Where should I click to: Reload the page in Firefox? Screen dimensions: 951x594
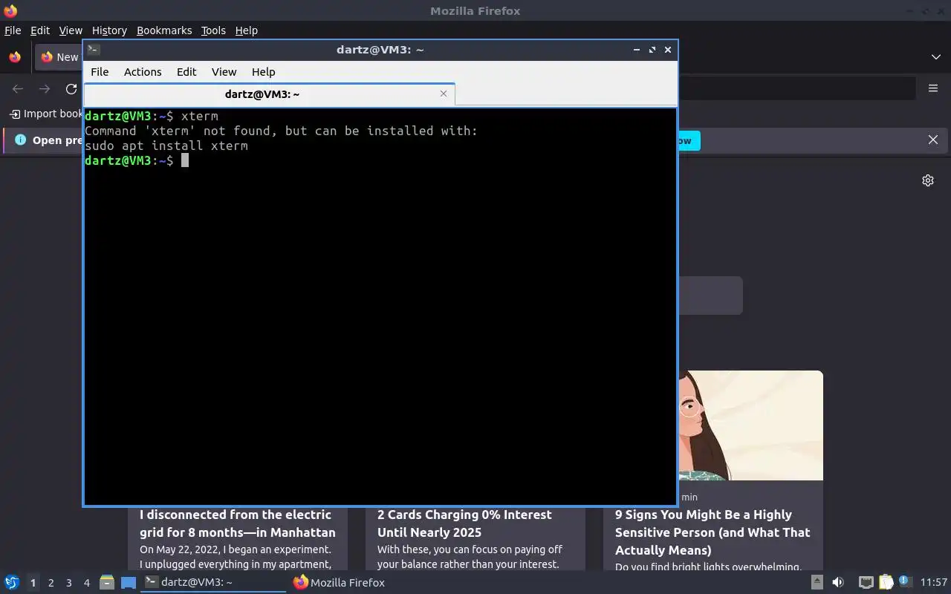(x=71, y=89)
